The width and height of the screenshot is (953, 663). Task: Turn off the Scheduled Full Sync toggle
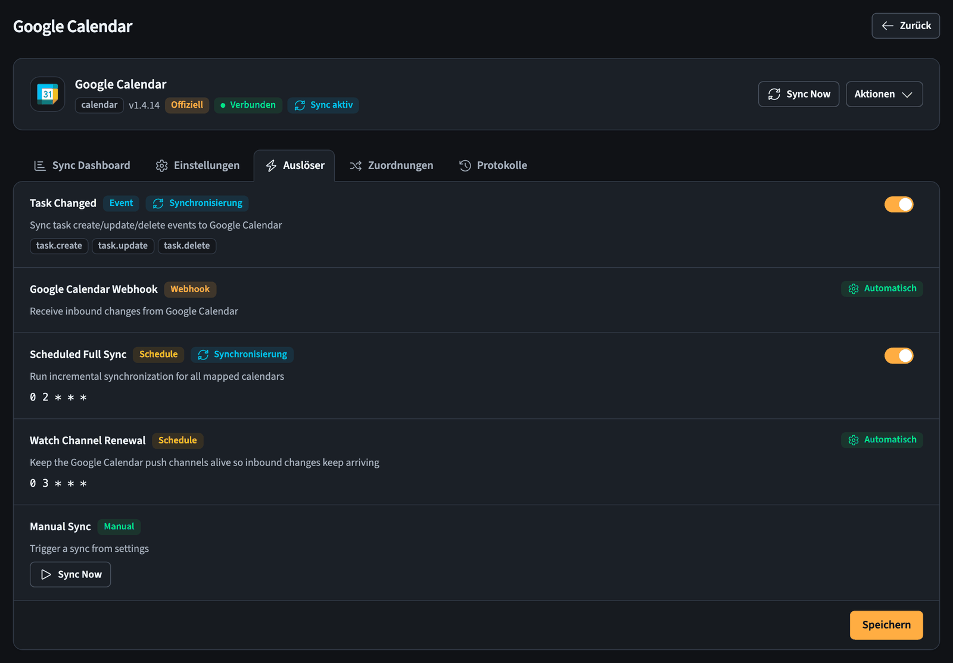[899, 355]
